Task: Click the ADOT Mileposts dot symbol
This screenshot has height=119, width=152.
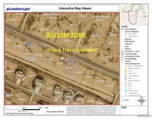Action: (x=122, y=29)
